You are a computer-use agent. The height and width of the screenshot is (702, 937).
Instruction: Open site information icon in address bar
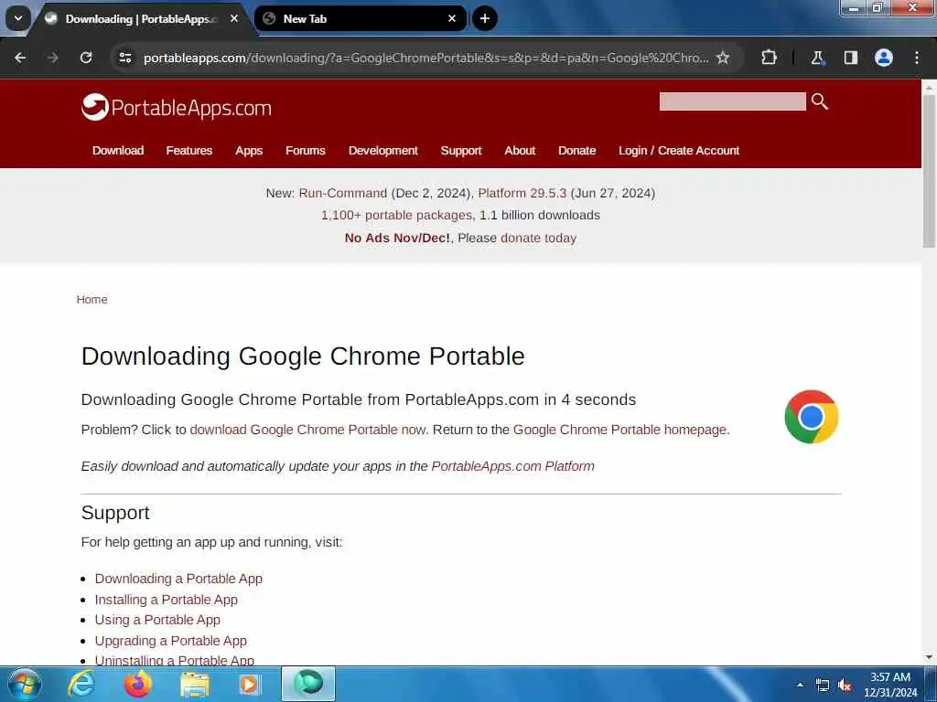(125, 58)
